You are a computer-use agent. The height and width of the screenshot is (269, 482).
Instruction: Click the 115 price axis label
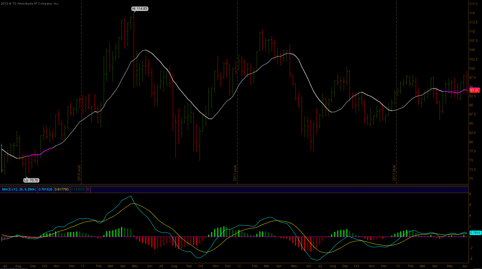tap(472, 13)
